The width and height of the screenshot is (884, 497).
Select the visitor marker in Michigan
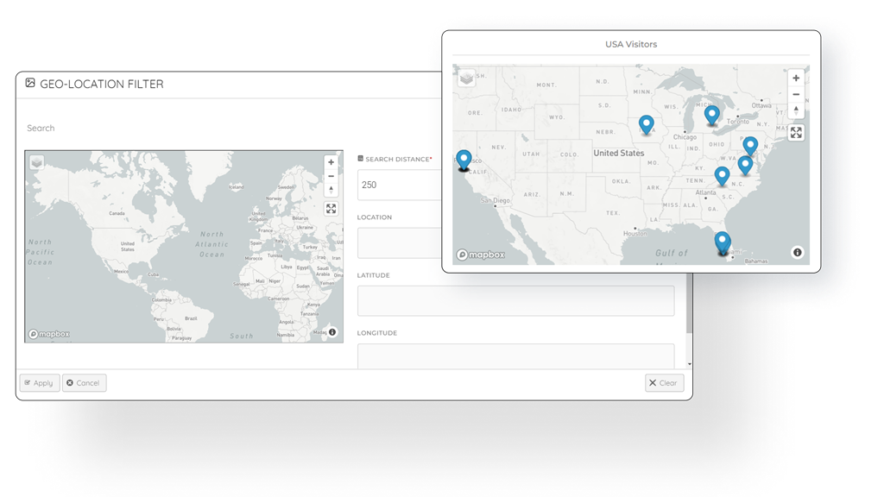click(711, 114)
